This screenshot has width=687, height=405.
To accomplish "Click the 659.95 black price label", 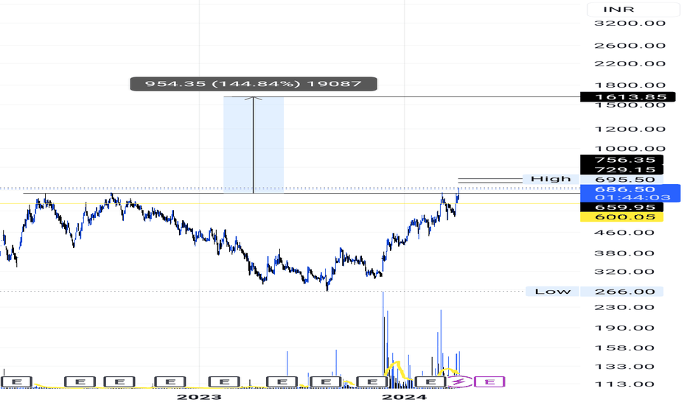I will tap(621, 207).
